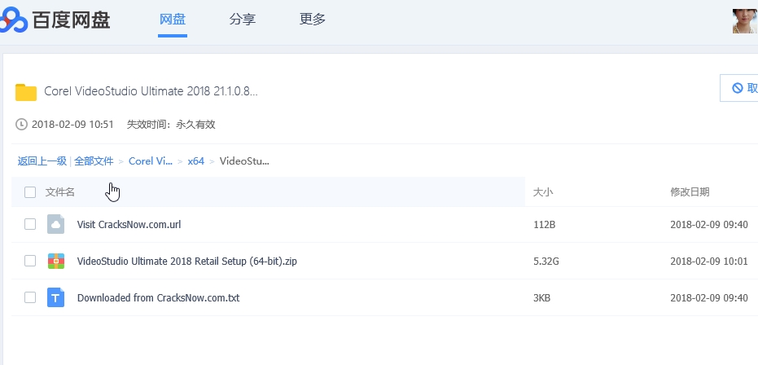Open the 更多 menu tab

[x=313, y=20]
